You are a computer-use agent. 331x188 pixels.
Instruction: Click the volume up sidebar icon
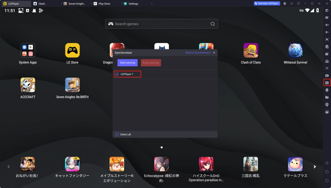point(327,25)
